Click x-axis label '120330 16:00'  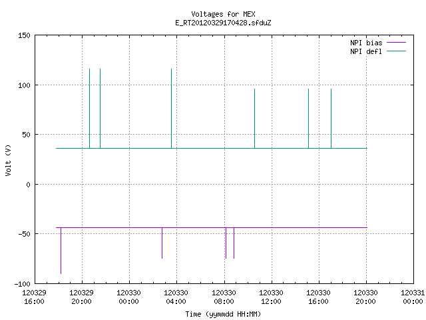tap(318, 297)
